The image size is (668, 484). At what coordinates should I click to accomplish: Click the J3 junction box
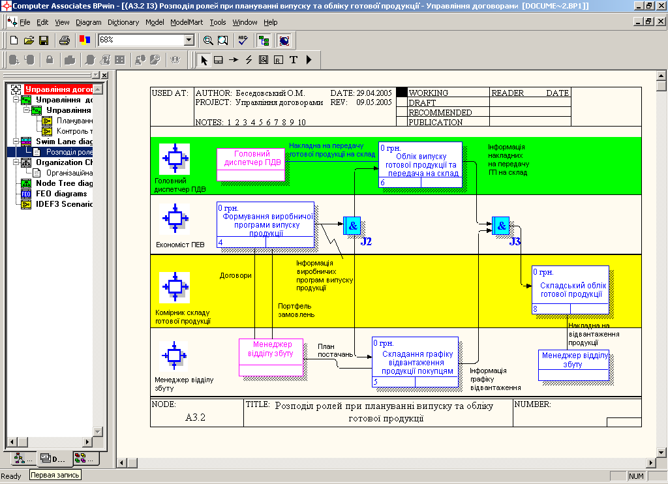point(500,226)
